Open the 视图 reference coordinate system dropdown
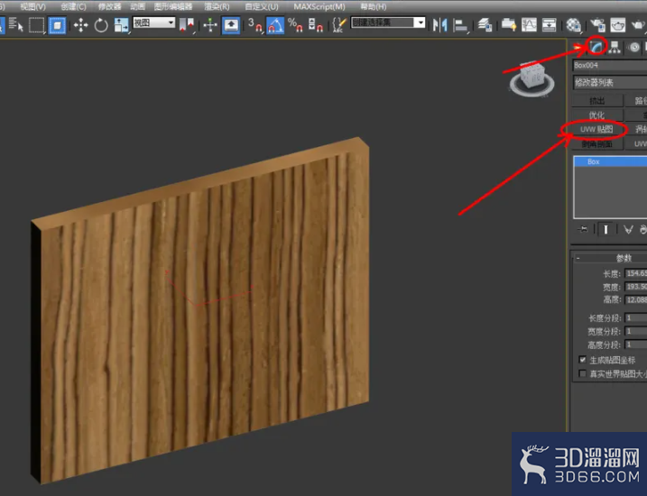 154,23
